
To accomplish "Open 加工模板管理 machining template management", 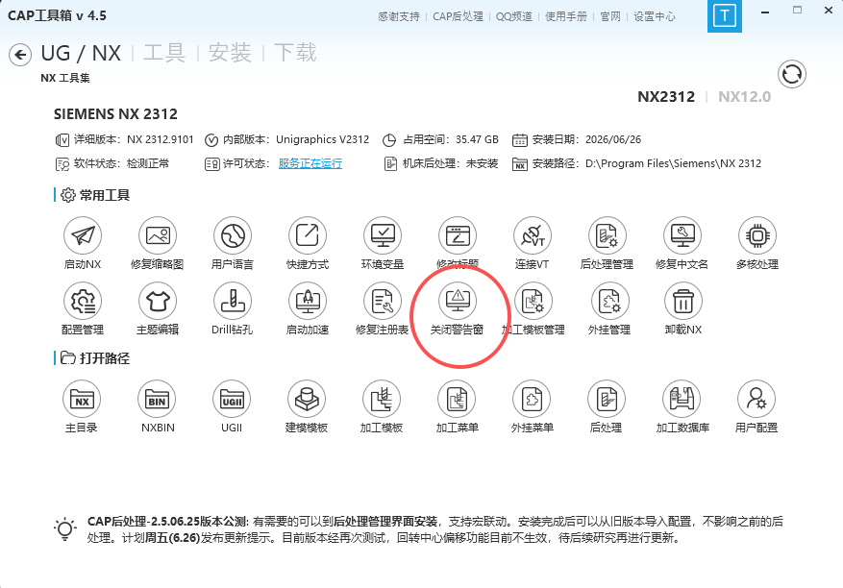I will click(533, 301).
